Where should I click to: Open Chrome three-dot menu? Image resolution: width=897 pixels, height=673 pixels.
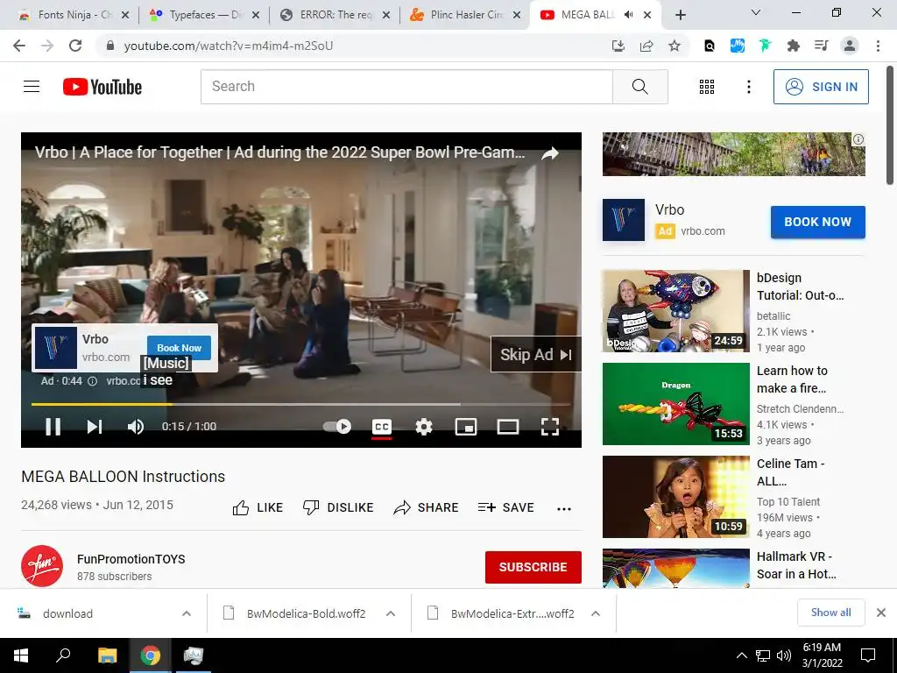pyautogui.click(x=878, y=46)
